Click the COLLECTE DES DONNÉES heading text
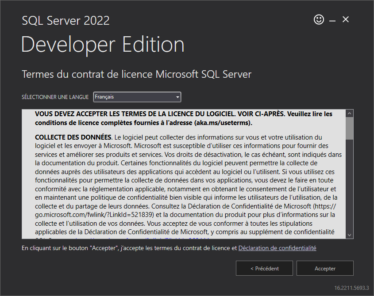The height and width of the screenshot is (296, 374). pyautogui.click(x=73, y=137)
